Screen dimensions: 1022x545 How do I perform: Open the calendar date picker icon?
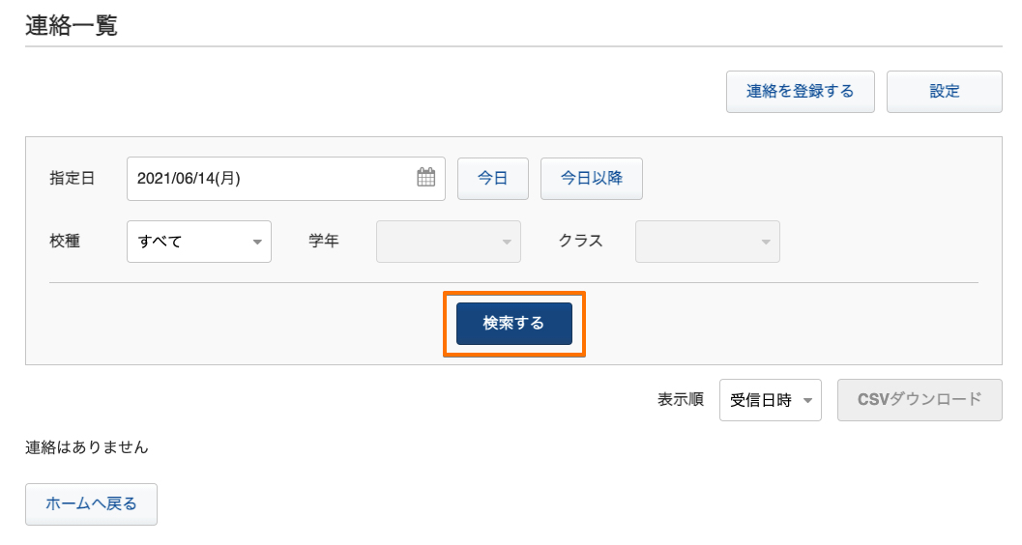(425, 177)
